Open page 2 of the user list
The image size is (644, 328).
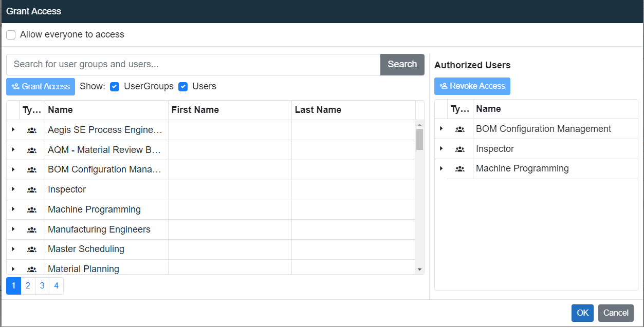(28, 285)
